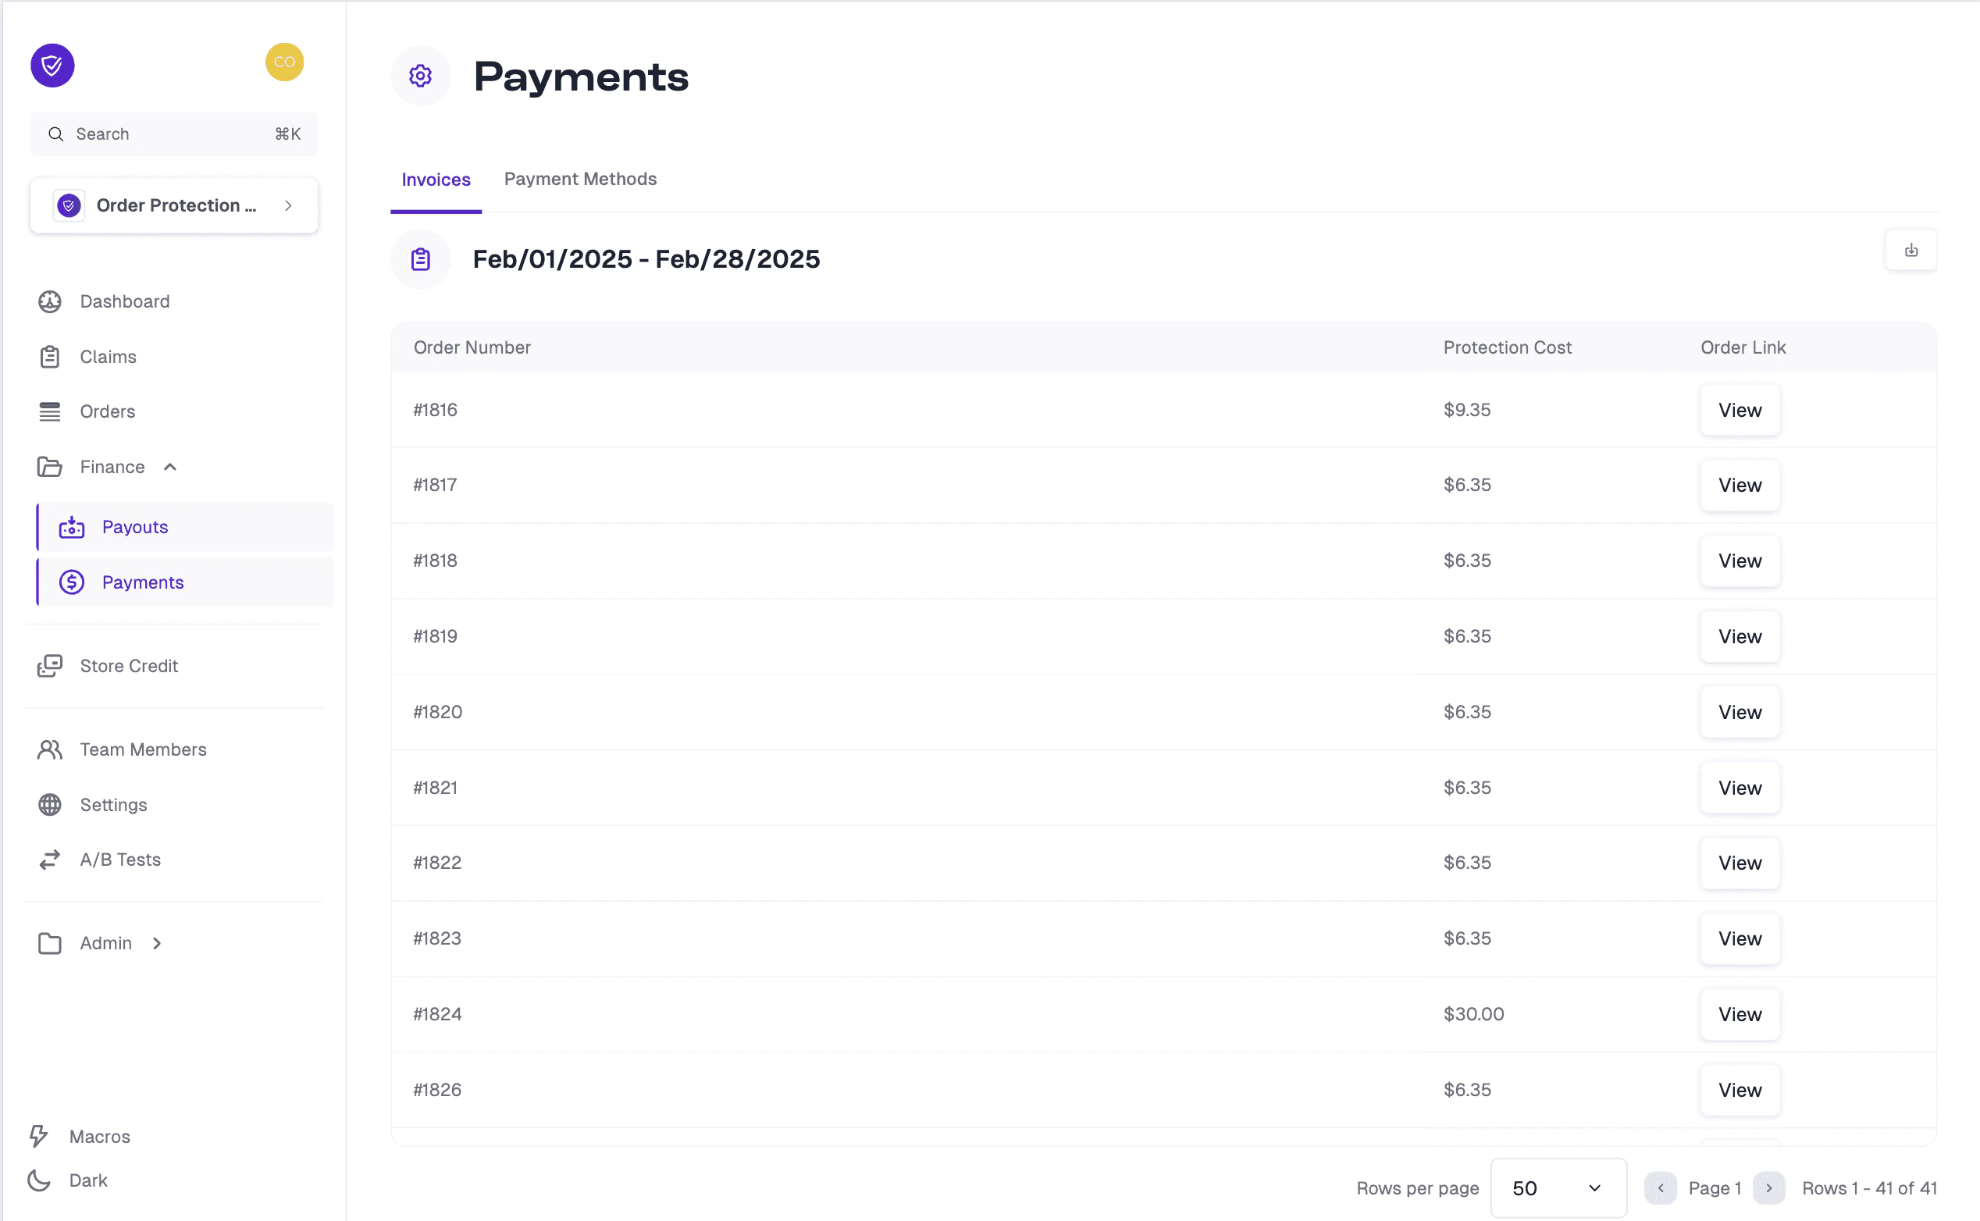Select the Invoices tab
This screenshot has width=1980, height=1221.
tap(435, 179)
